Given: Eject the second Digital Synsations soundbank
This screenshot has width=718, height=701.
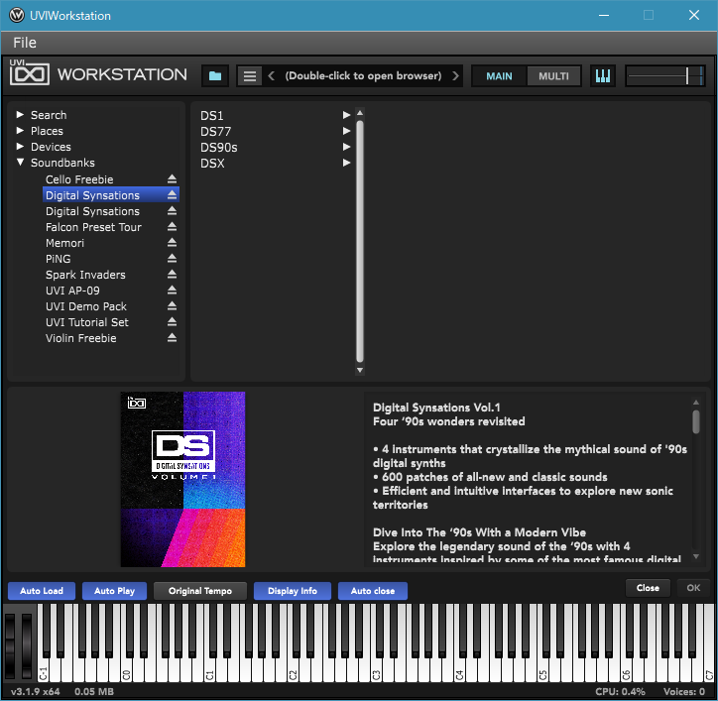Looking at the screenshot, I should coord(172,211).
